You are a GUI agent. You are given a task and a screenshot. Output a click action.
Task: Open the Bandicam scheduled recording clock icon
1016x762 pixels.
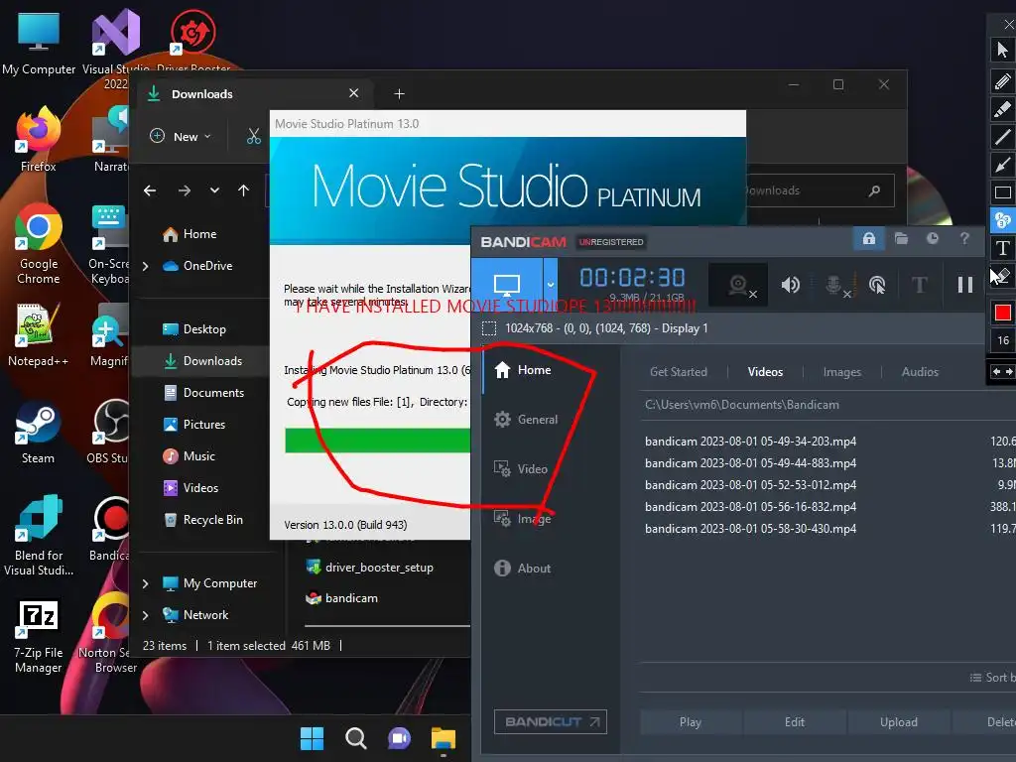933,238
